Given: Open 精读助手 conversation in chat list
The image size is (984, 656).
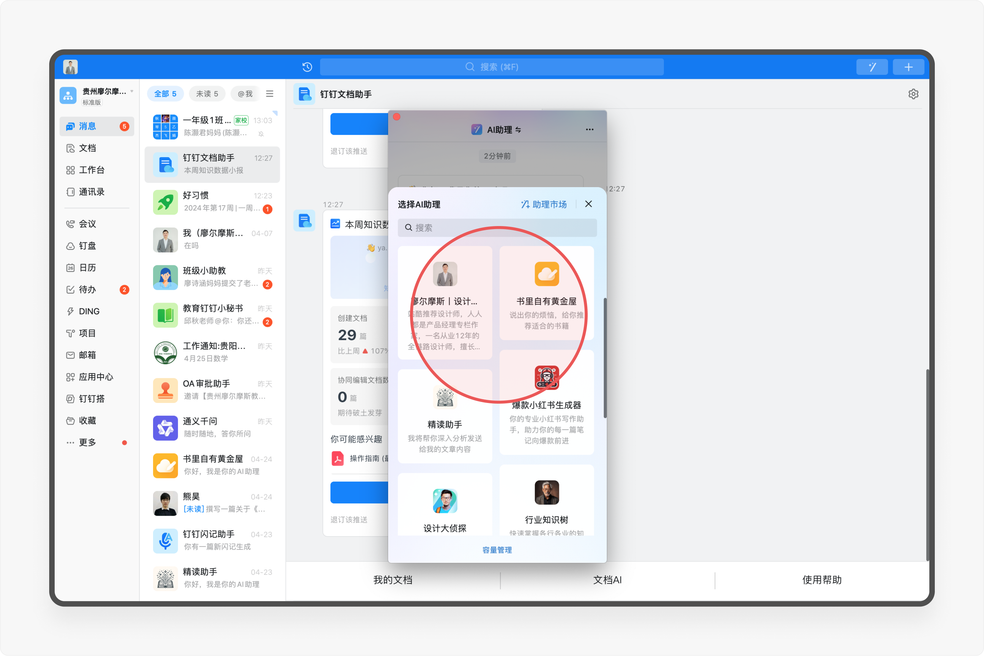Looking at the screenshot, I should coord(212,578).
